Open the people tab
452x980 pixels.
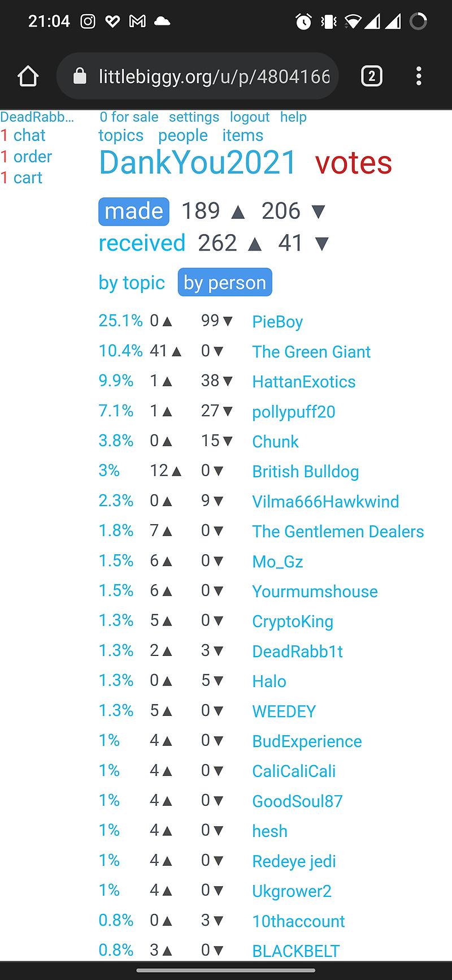coord(183,136)
